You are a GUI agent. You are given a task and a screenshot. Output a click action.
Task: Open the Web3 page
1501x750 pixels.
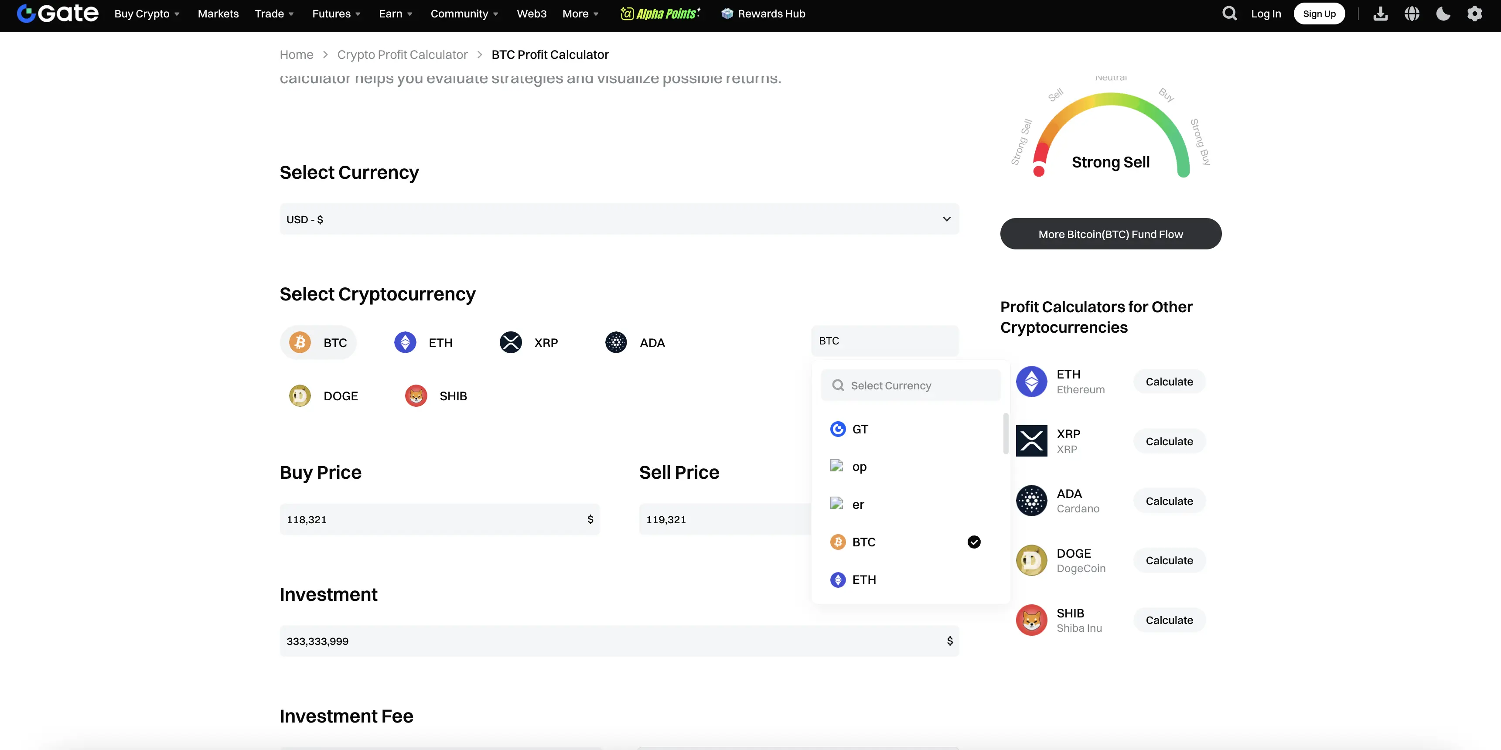click(x=532, y=14)
